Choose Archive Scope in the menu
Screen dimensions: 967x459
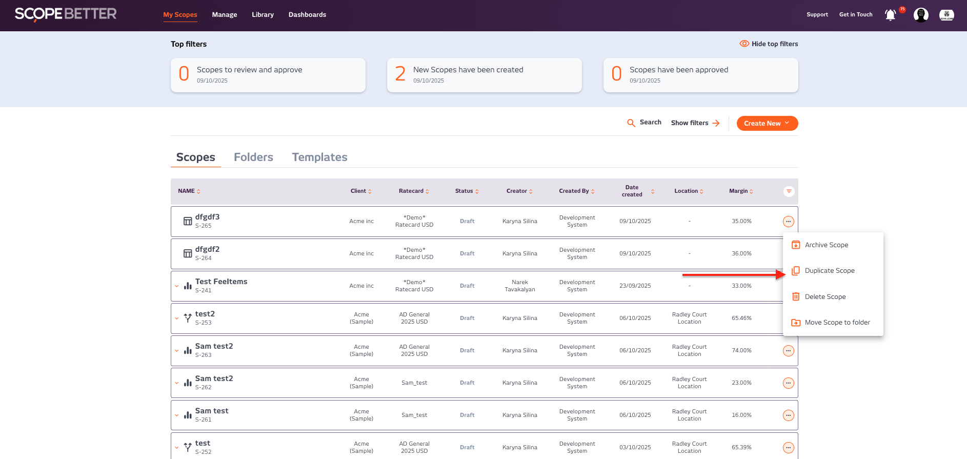tap(826, 245)
